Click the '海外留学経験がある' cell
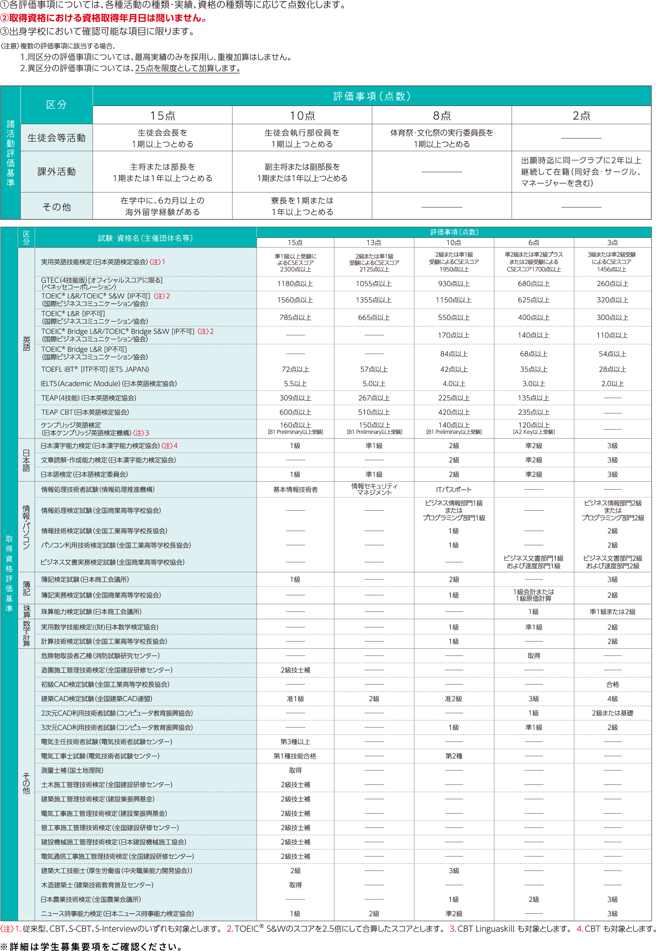The height and width of the screenshot is (951, 656). (x=162, y=212)
